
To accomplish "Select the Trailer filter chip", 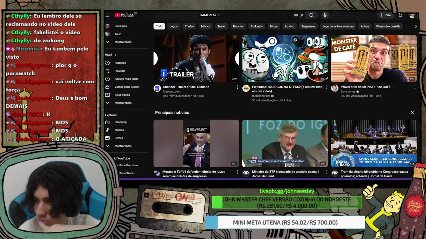I will tap(222, 26).
